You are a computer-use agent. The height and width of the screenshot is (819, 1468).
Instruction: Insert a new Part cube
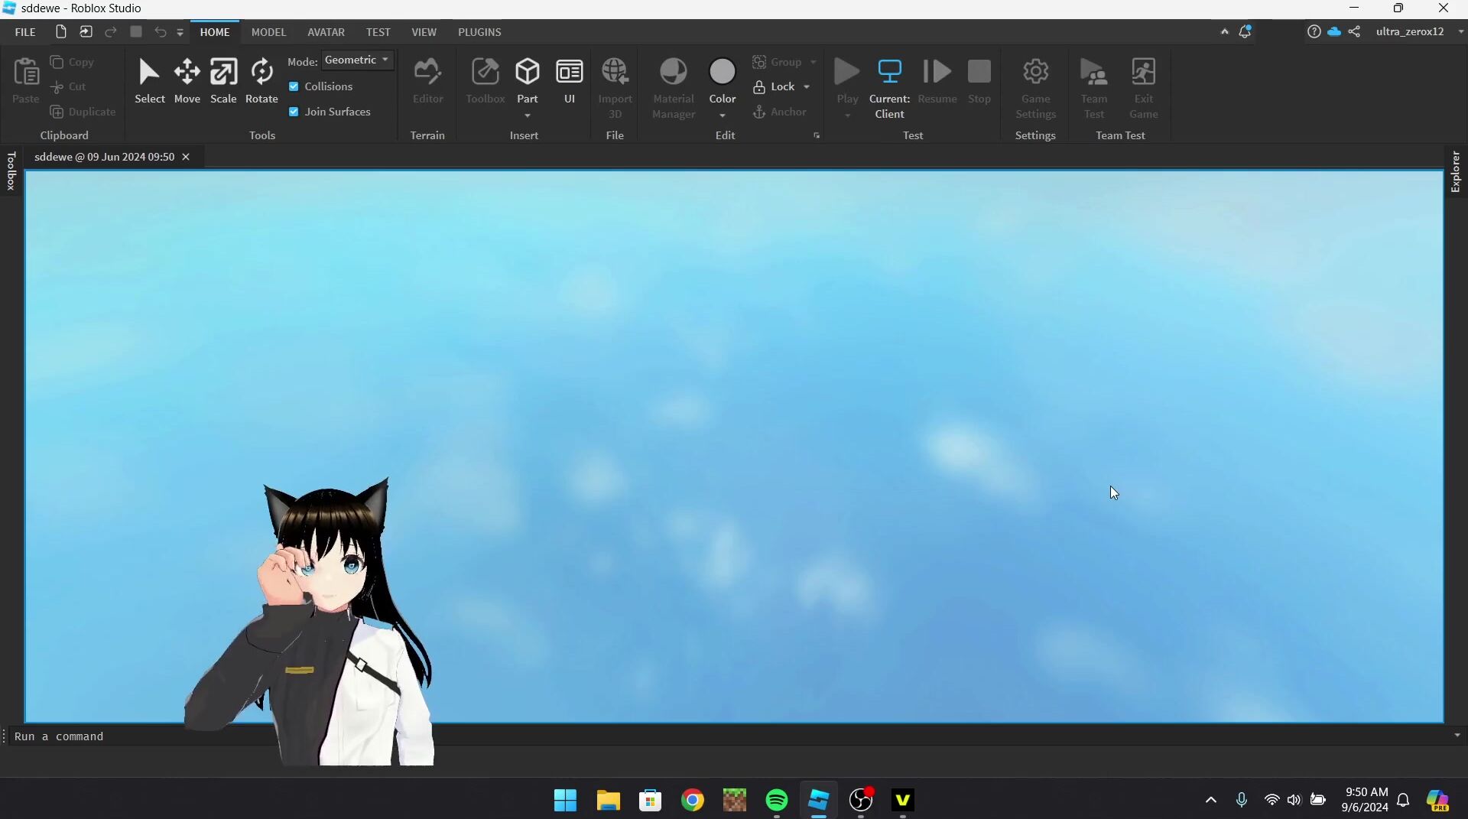pos(527,73)
